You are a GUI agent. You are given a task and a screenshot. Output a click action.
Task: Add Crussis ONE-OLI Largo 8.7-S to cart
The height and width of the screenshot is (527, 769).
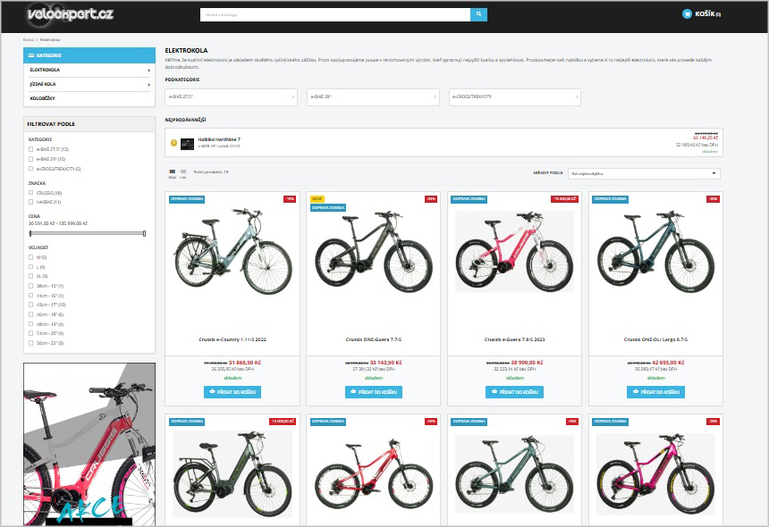point(655,392)
